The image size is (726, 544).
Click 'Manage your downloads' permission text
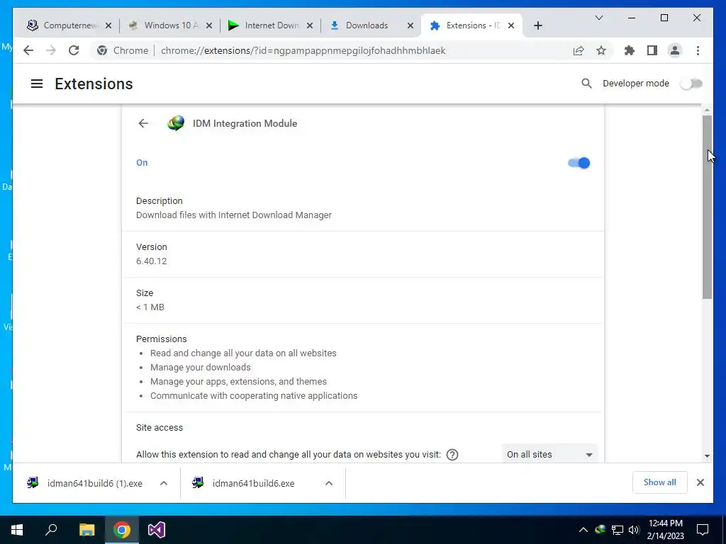[201, 368]
